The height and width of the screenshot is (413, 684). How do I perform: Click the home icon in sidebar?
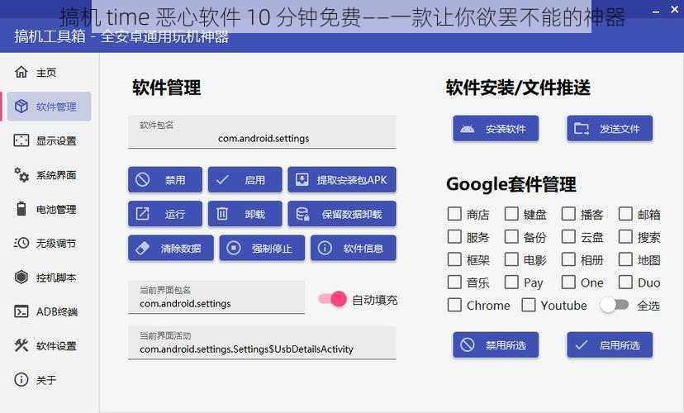click(21, 72)
